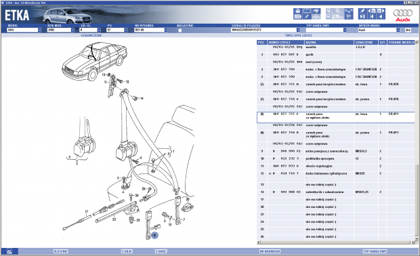The image size is (420, 256).
Task: Click the skip-to-end arrow icon
Action: click(x=362, y=17)
